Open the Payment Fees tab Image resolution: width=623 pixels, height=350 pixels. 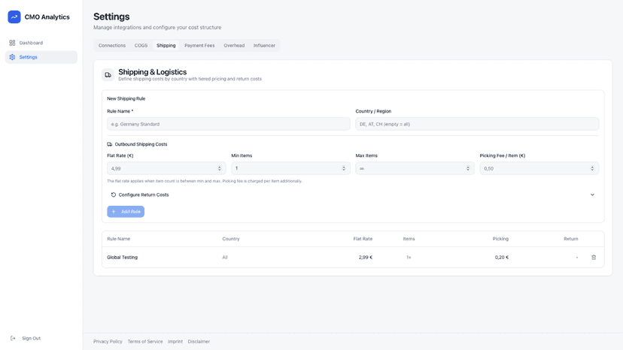pyautogui.click(x=199, y=46)
